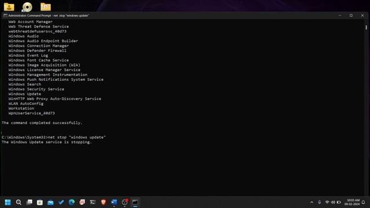Launch Microsoft Store from the taskbar

click(x=40, y=202)
